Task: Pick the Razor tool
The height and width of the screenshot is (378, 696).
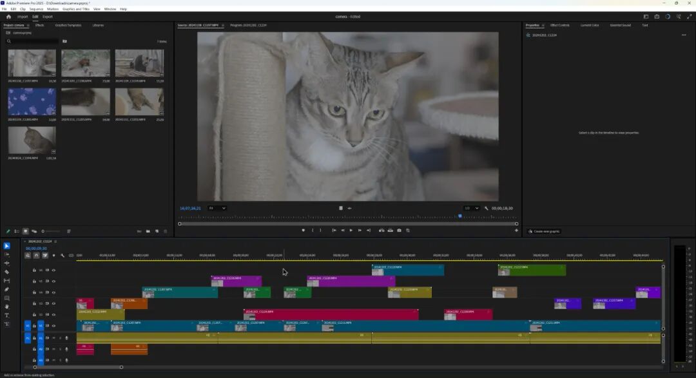Action: click(x=6, y=272)
